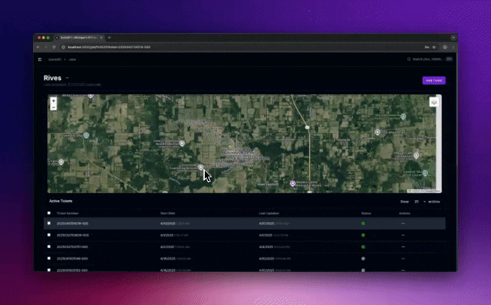Bookmark this page with star icon

click(x=434, y=47)
